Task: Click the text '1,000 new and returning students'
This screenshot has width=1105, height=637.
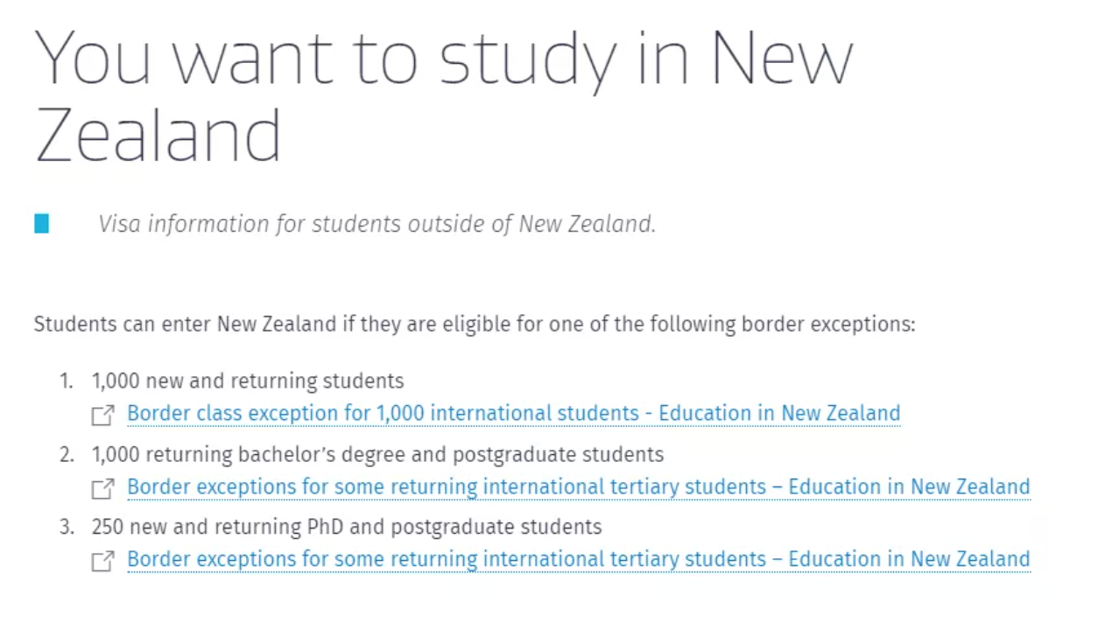Action: 248,381
